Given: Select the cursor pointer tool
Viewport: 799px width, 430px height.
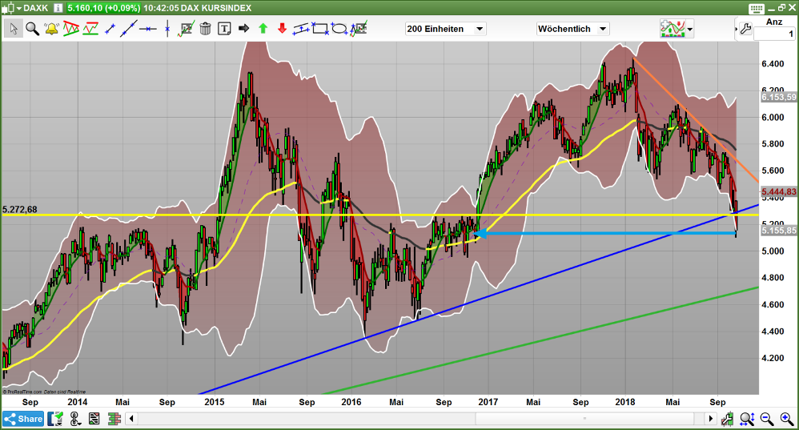Looking at the screenshot, I should click(14, 29).
